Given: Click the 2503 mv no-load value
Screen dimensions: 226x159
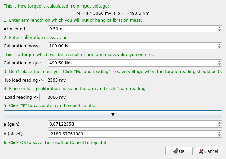Looking at the screenshot, I should tap(56, 80).
